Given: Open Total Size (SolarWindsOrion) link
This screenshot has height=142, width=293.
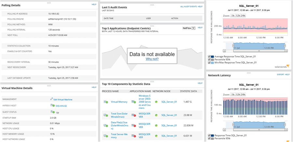Looking at the screenshot, I should click(x=119, y=115).
